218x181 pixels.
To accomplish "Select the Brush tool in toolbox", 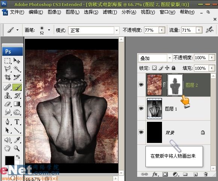I will [x=17, y=87].
